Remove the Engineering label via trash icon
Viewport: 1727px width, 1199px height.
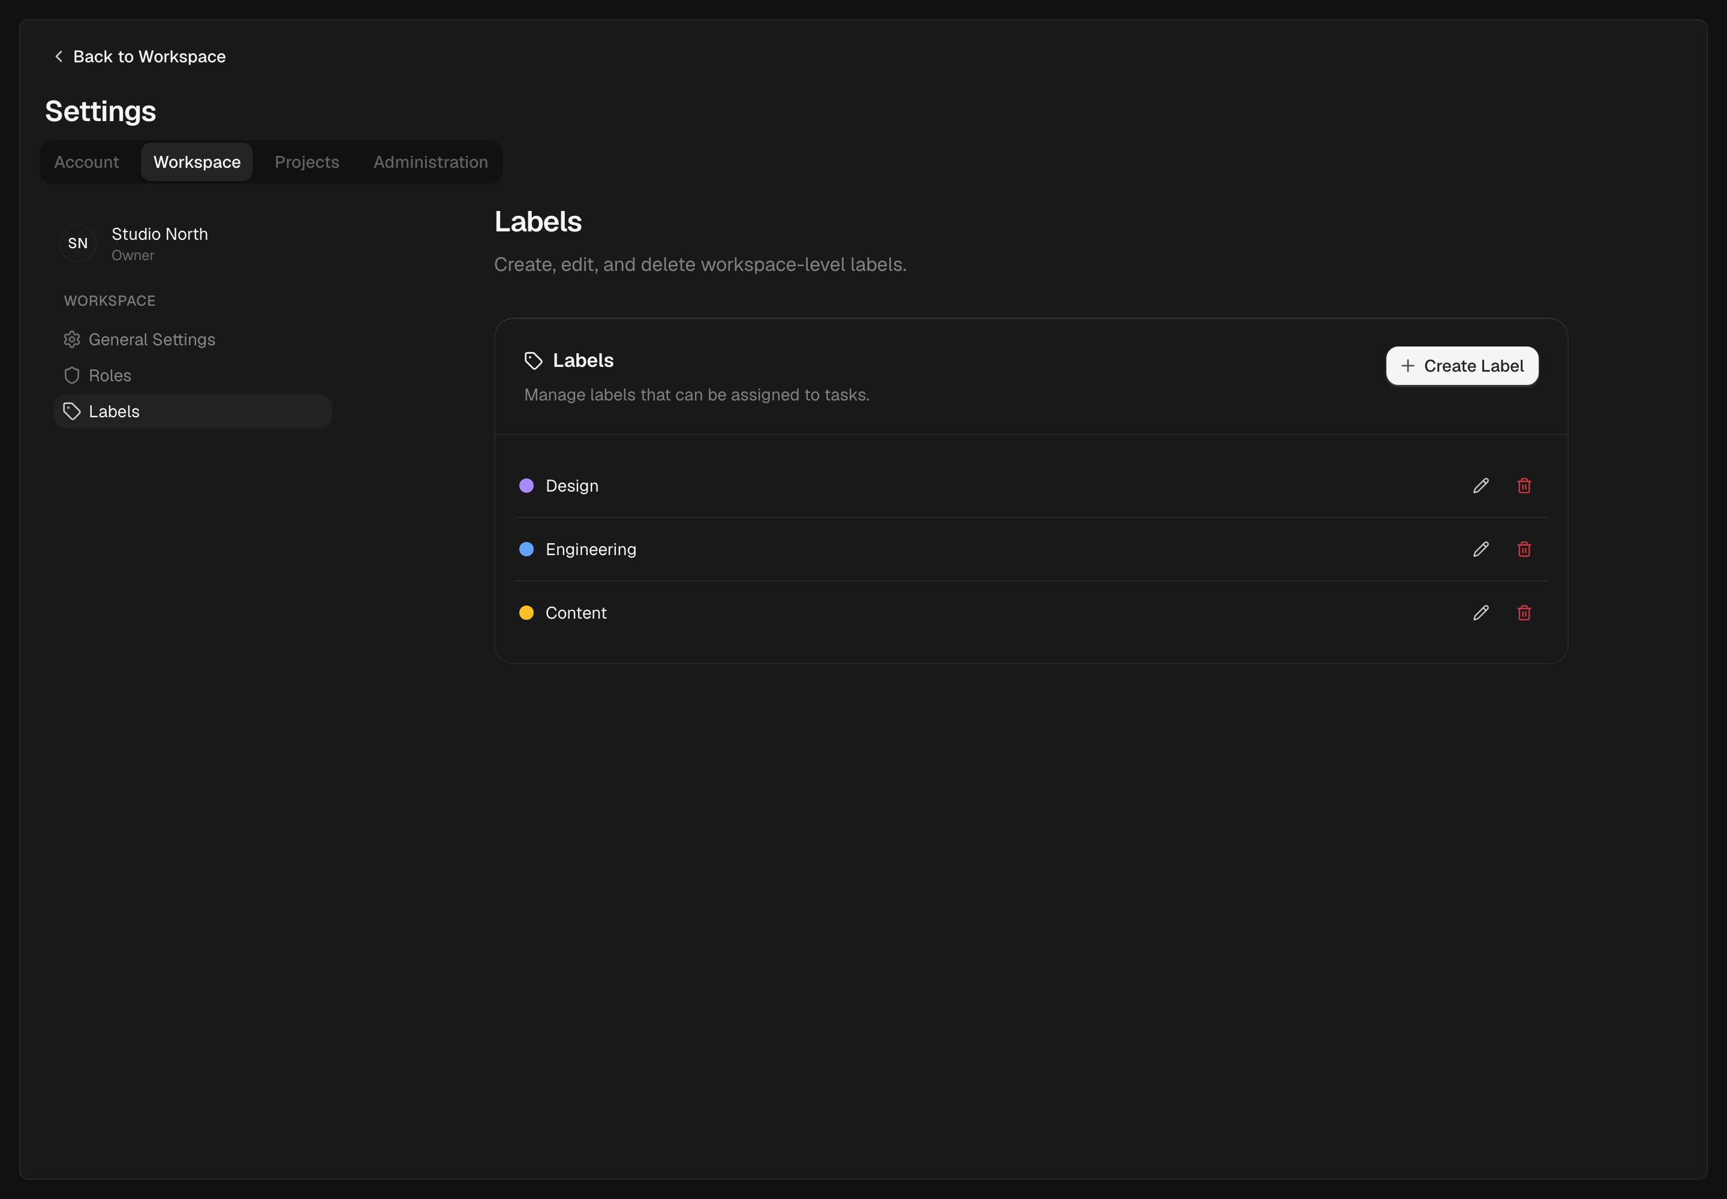pos(1524,549)
